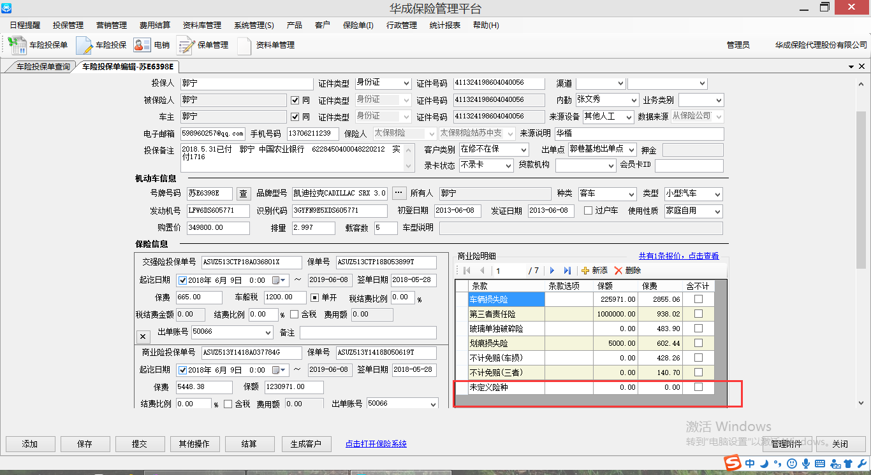Open the 点击打开保险系统 link
The image size is (871, 475).
376,444
